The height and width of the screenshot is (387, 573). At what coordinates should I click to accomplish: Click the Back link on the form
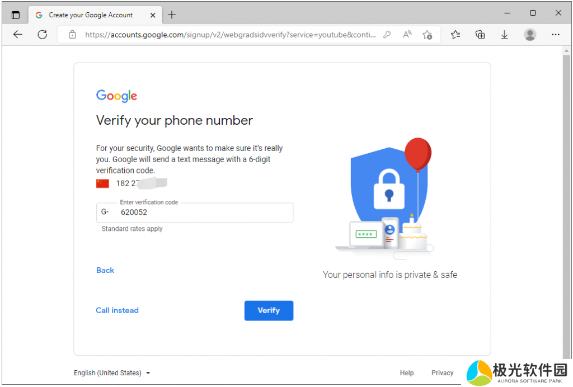pos(105,270)
